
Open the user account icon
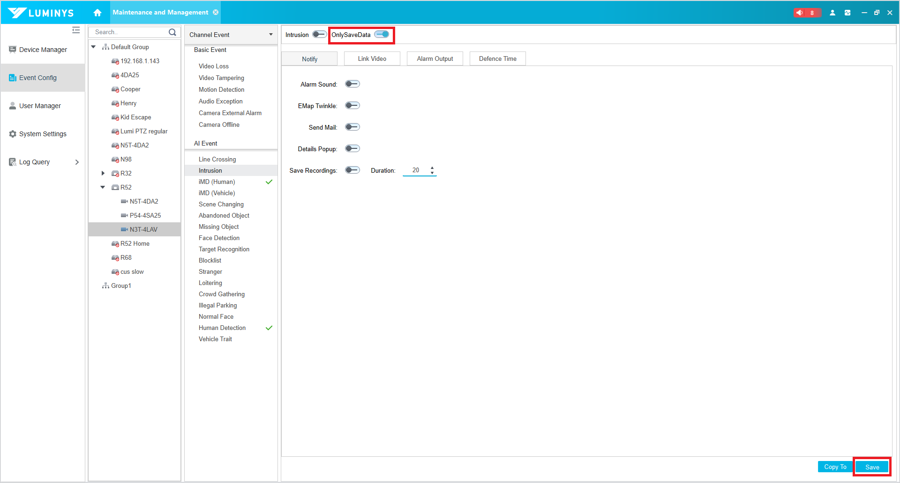click(x=832, y=13)
